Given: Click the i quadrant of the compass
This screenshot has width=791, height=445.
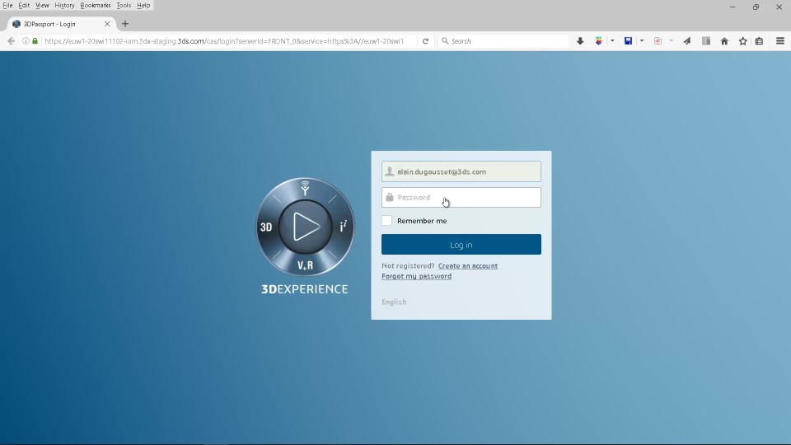Looking at the screenshot, I should [x=344, y=226].
